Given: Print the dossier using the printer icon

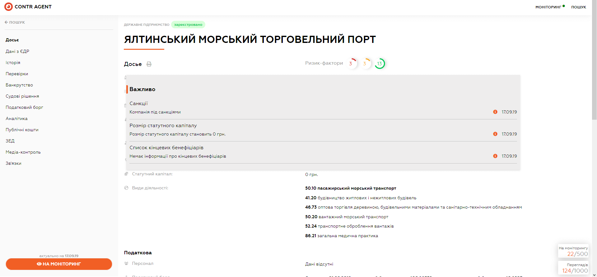Looking at the screenshot, I should coord(149,64).
